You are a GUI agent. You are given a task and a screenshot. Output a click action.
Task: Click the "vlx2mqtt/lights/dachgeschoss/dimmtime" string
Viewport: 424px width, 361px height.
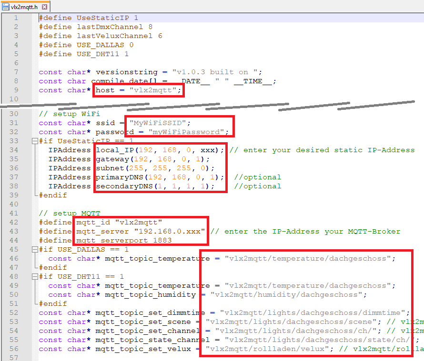point(313,312)
